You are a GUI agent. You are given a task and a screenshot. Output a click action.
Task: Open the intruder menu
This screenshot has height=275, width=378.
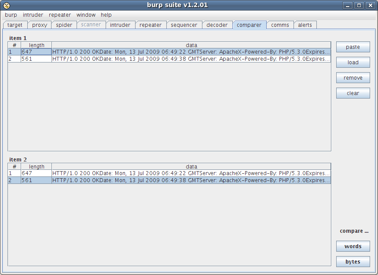pos(33,15)
